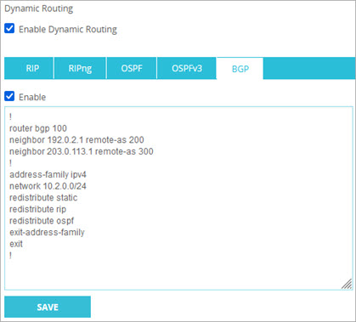
Task: Click the text area resize handle
Action: (x=347, y=284)
